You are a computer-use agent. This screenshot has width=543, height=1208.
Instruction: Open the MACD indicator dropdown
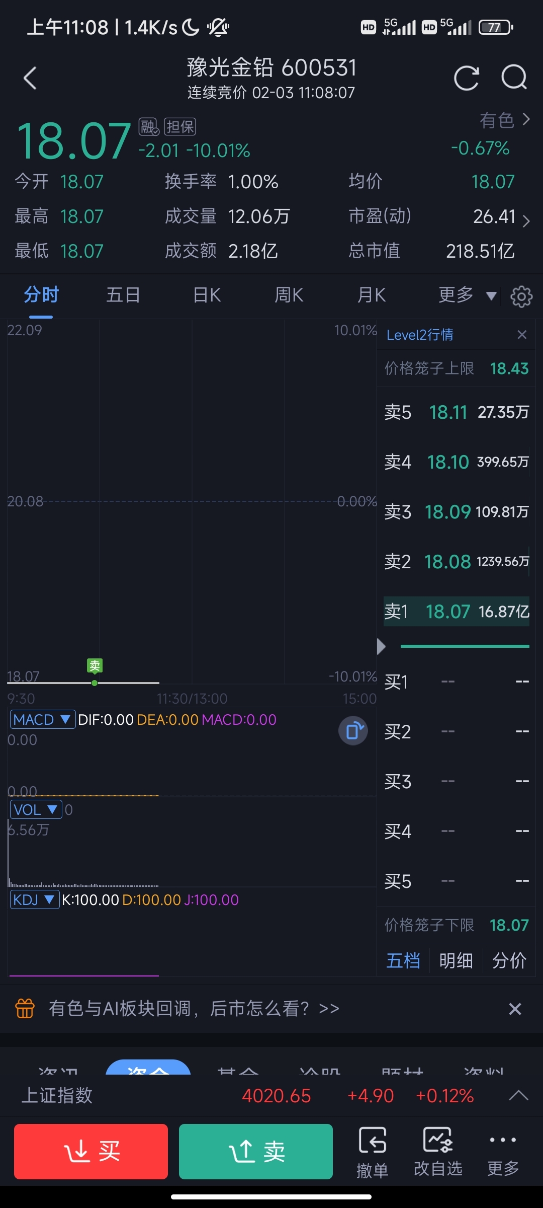click(x=43, y=720)
